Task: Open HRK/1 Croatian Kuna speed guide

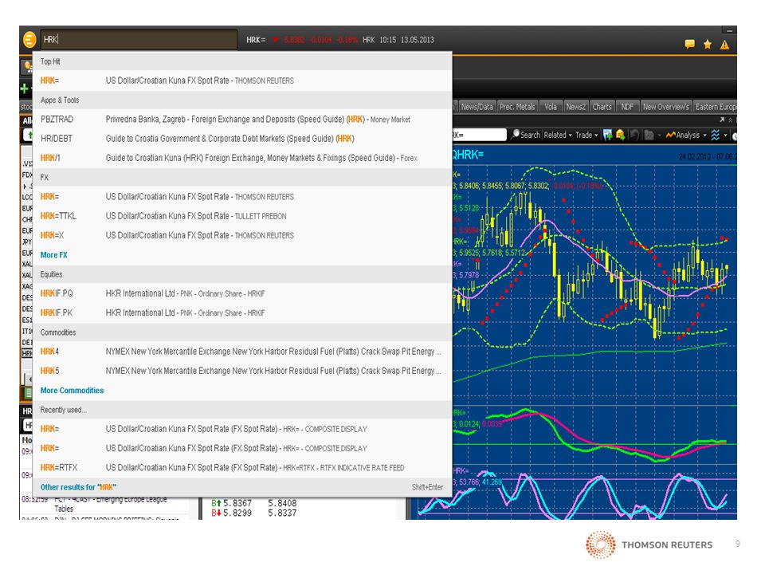Action: coord(242,158)
